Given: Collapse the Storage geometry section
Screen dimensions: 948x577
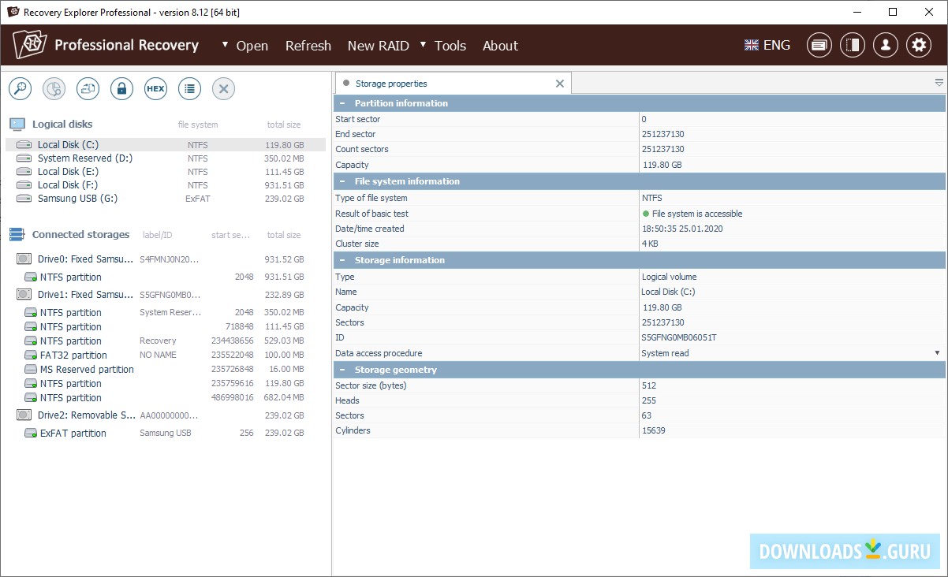Looking at the screenshot, I should (342, 370).
